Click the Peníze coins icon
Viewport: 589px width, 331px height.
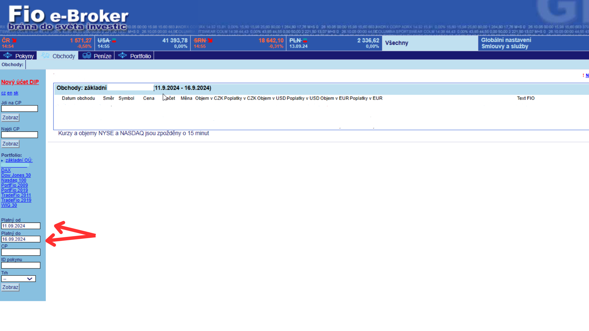click(x=87, y=55)
